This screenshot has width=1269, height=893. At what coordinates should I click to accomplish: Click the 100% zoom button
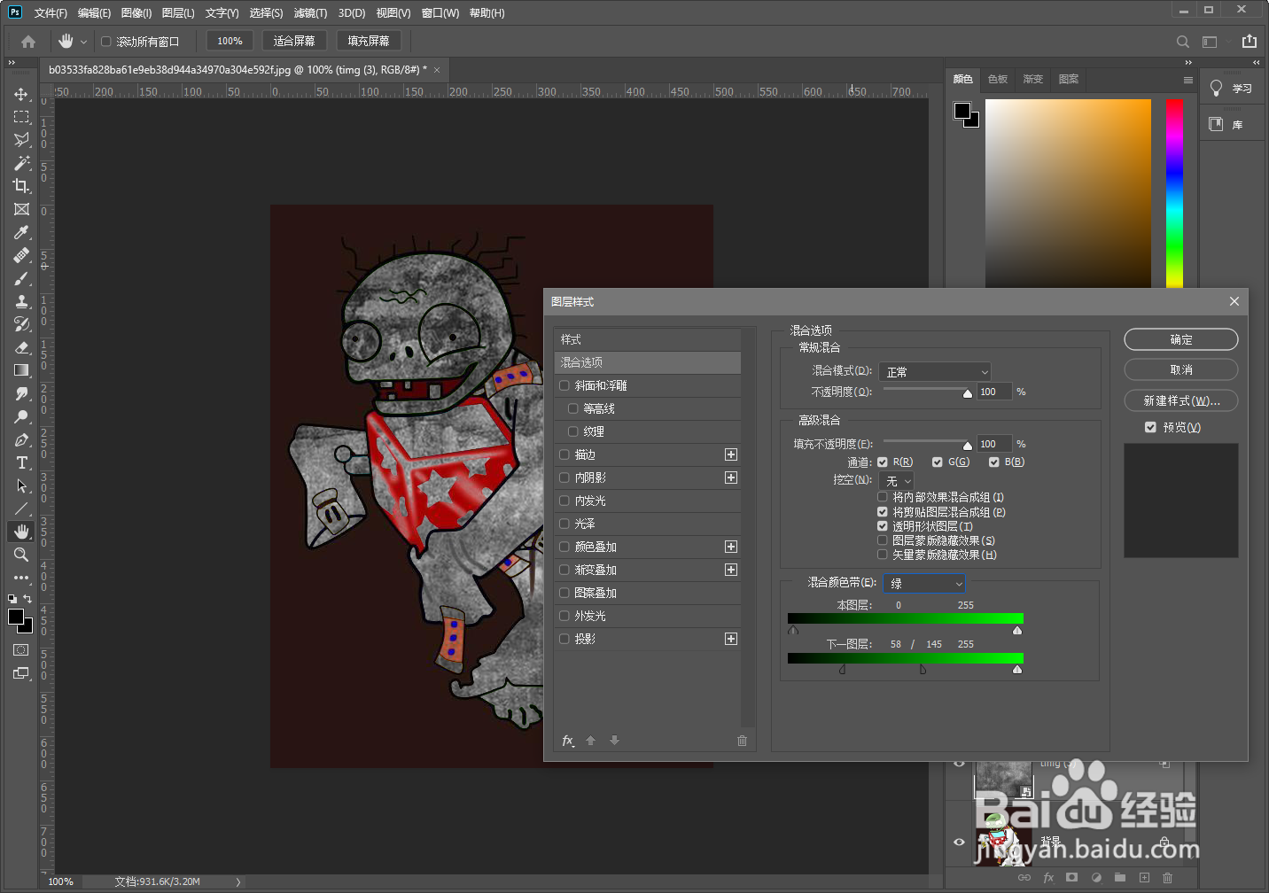pos(230,41)
